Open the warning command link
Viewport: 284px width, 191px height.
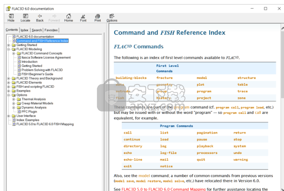240,160
